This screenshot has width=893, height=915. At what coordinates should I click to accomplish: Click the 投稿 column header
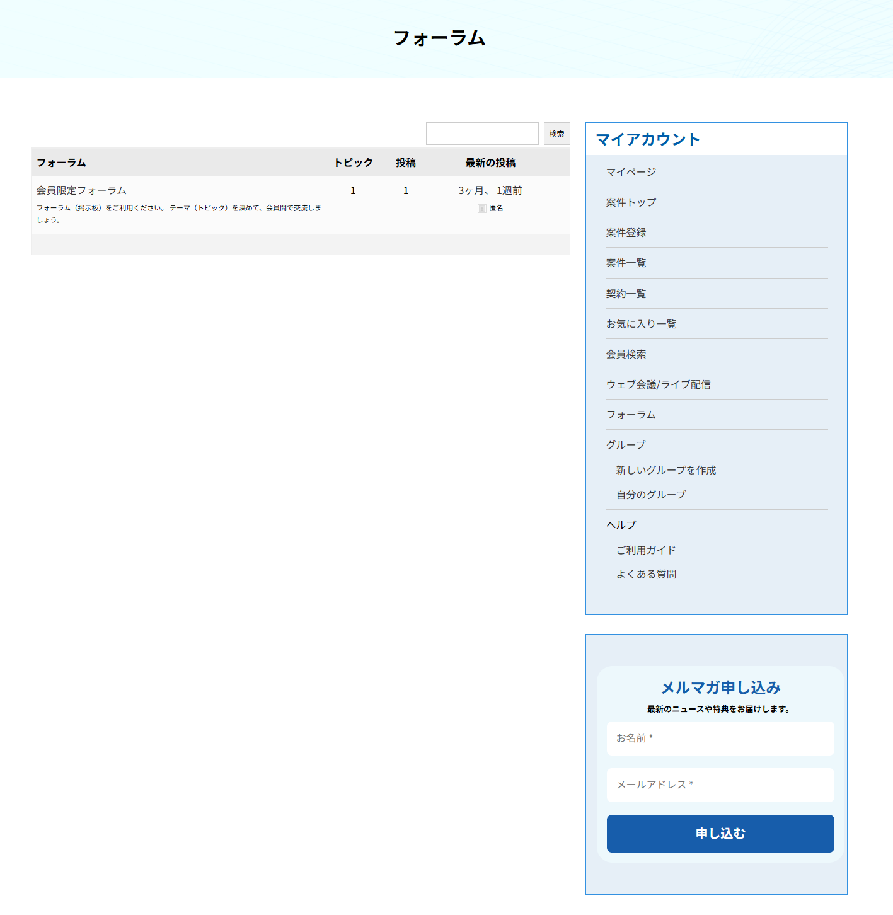tap(406, 163)
